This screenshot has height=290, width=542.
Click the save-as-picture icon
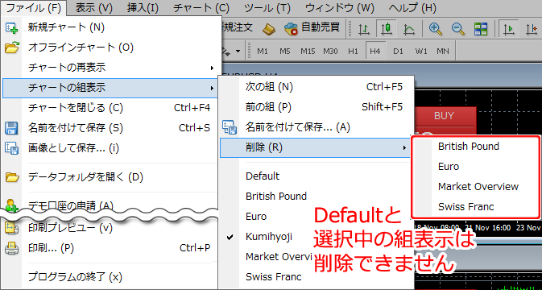click(x=11, y=149)
